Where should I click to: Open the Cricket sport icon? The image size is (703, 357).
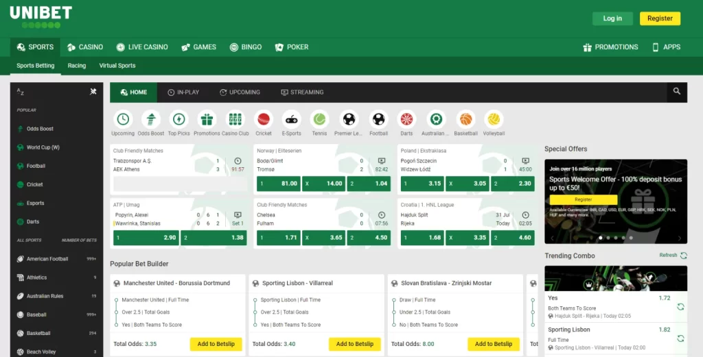[264, 119]
